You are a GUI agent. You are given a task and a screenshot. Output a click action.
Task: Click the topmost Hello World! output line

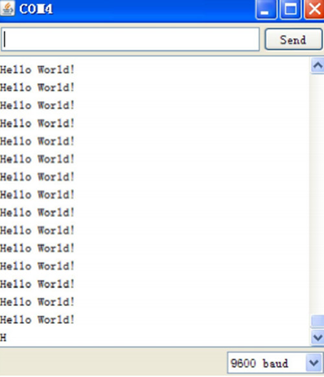37,70
